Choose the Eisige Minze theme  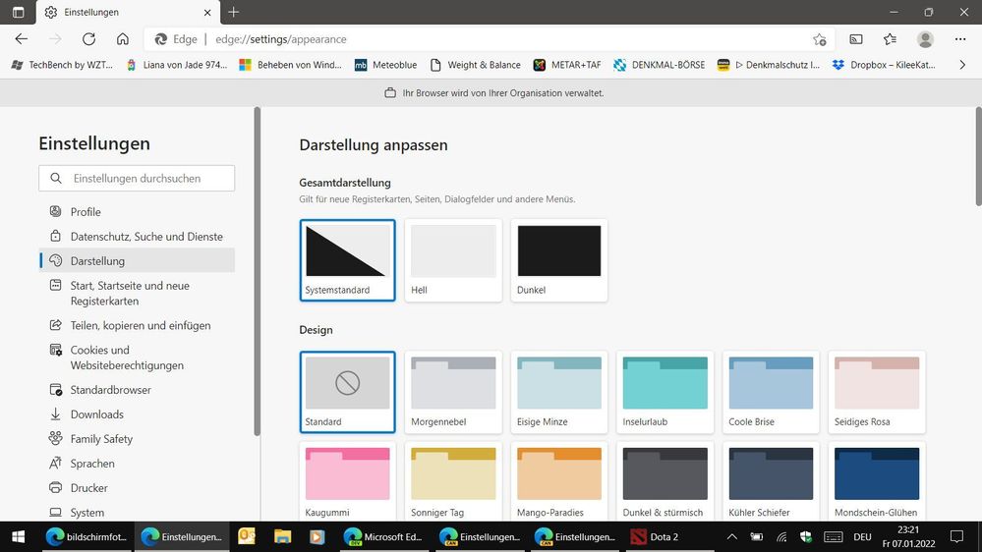(558, 392)
